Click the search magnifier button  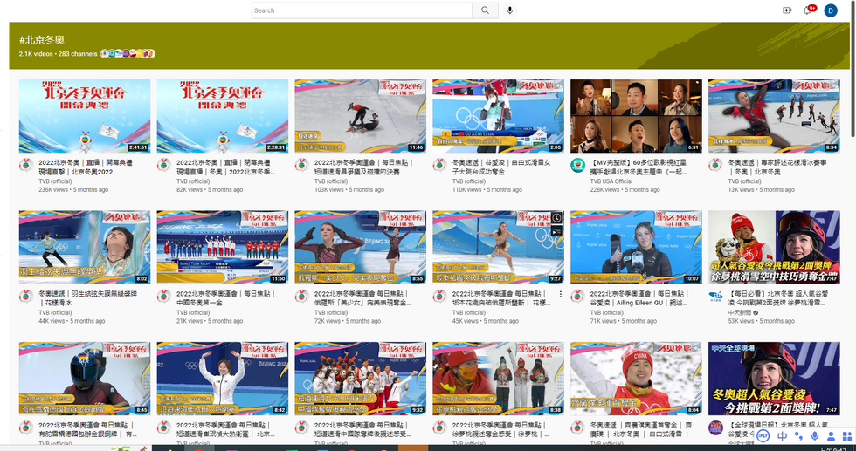pyautogui.click(x=485, y=10)
